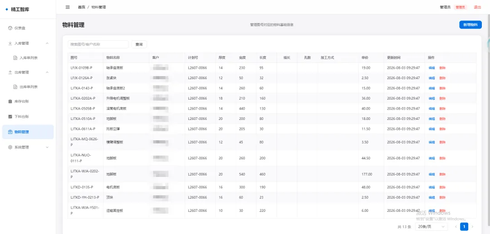Open 仪表盘 menu item
This screenshot has height=234, width=490.
[28, 28]
